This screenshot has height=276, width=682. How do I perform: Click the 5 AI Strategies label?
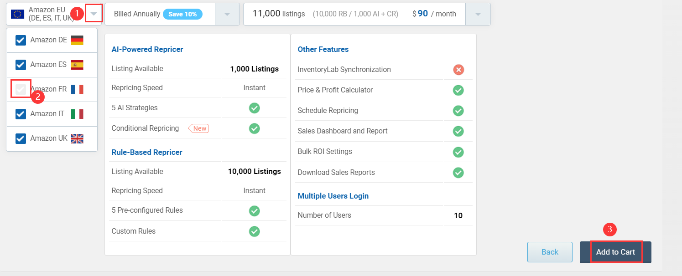click(135, 108)
